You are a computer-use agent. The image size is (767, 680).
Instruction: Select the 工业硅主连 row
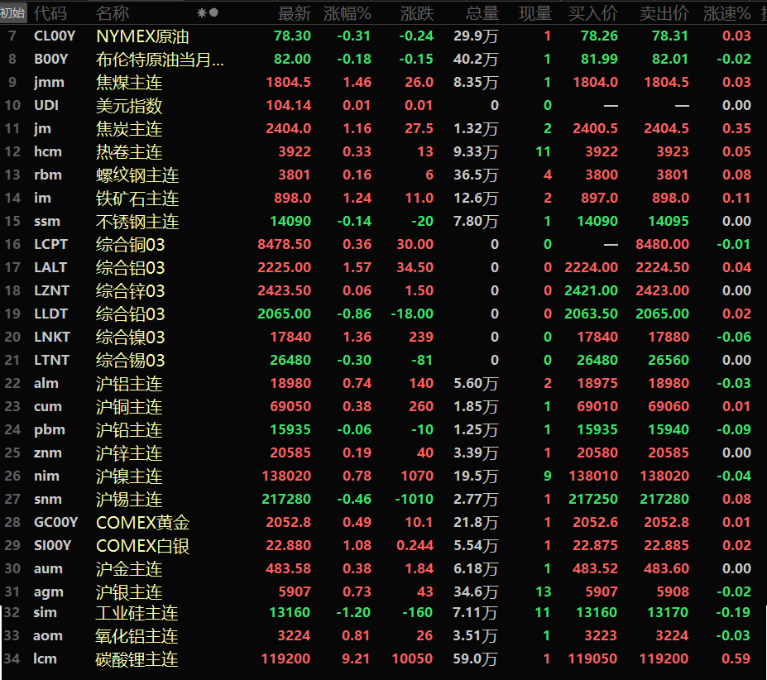[137, 613]
